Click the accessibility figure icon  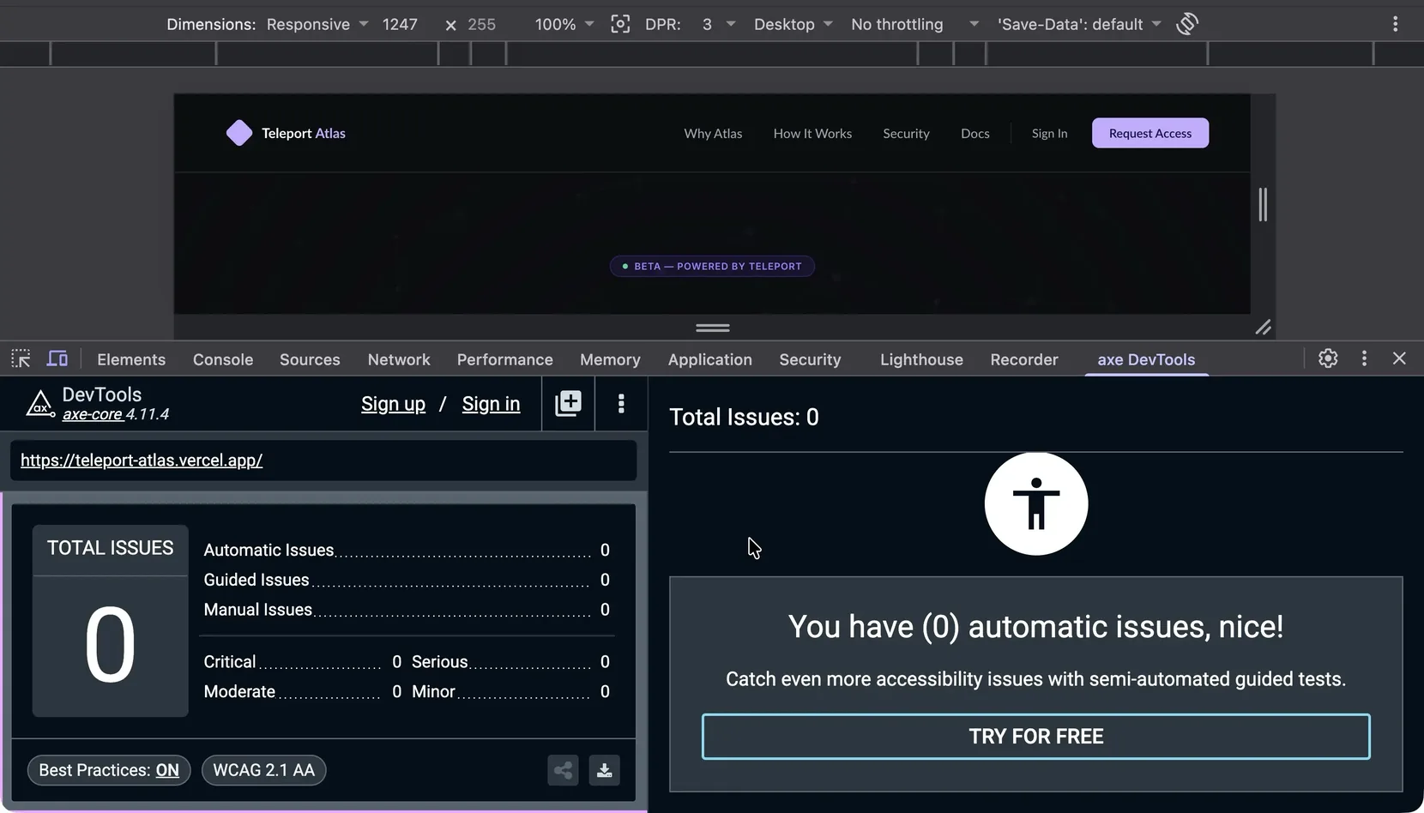tap(1036, 503)
